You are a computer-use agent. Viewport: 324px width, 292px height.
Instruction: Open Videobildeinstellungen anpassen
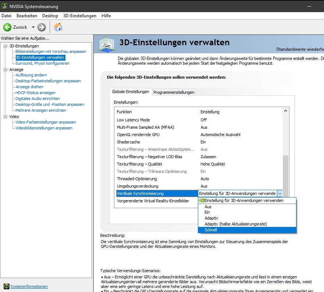[x=44, y=128]
